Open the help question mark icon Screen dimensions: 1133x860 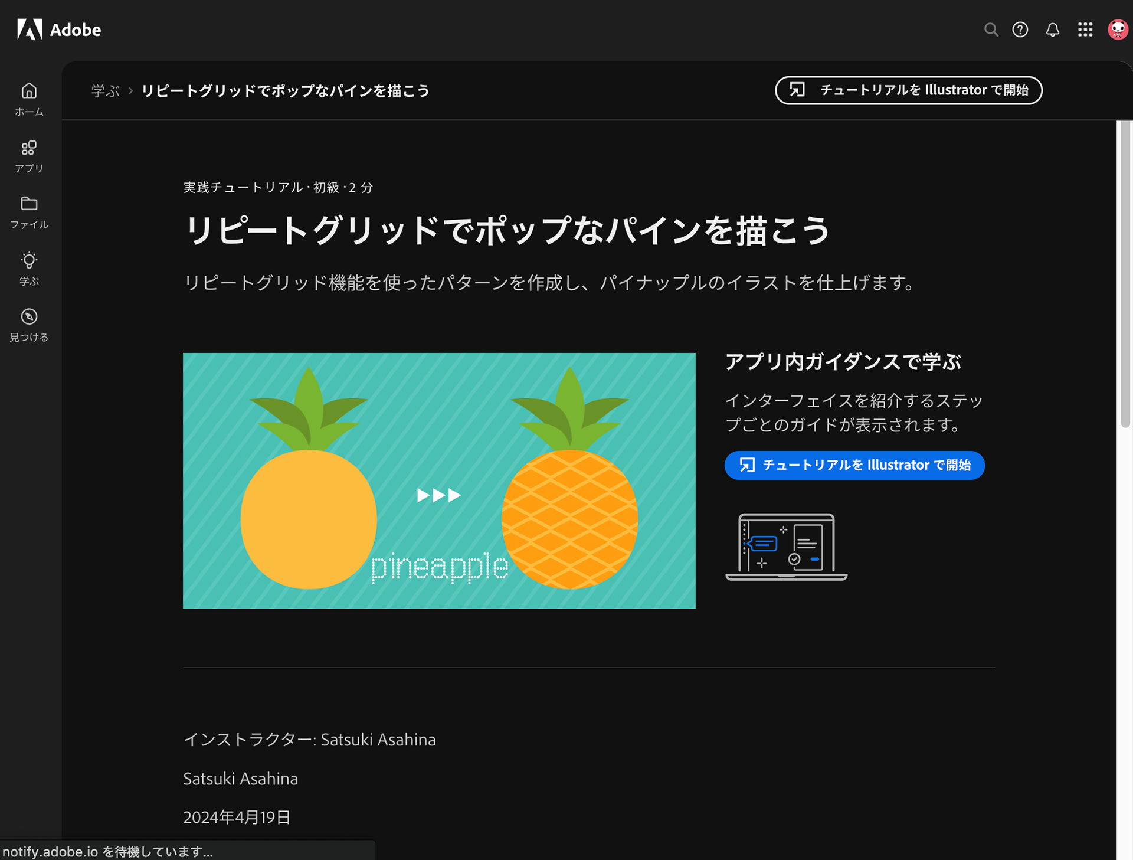point(1020,30)
